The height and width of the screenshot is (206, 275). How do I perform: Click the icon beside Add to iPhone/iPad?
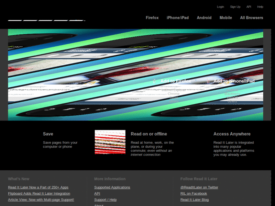(208, 81)
